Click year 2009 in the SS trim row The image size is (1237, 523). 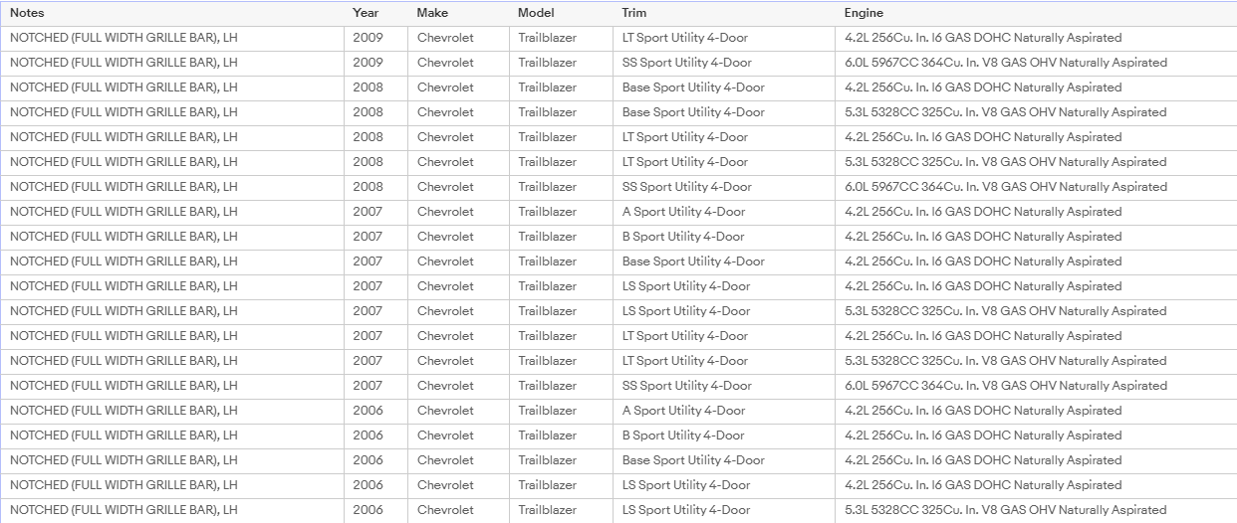tap(368, 63)
